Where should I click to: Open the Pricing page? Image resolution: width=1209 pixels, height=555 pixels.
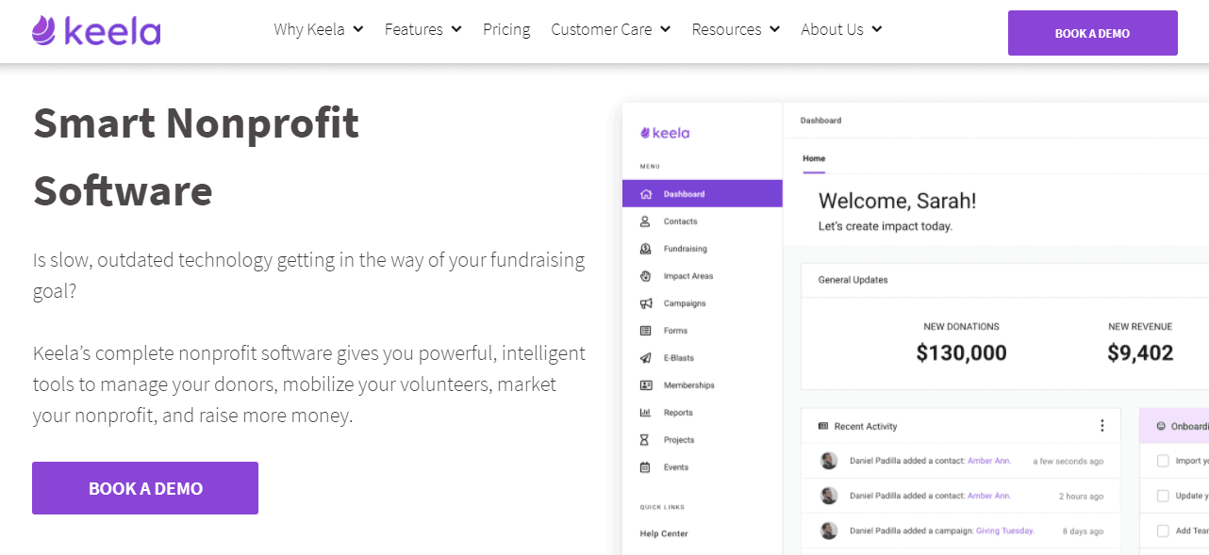click(506, 29)
